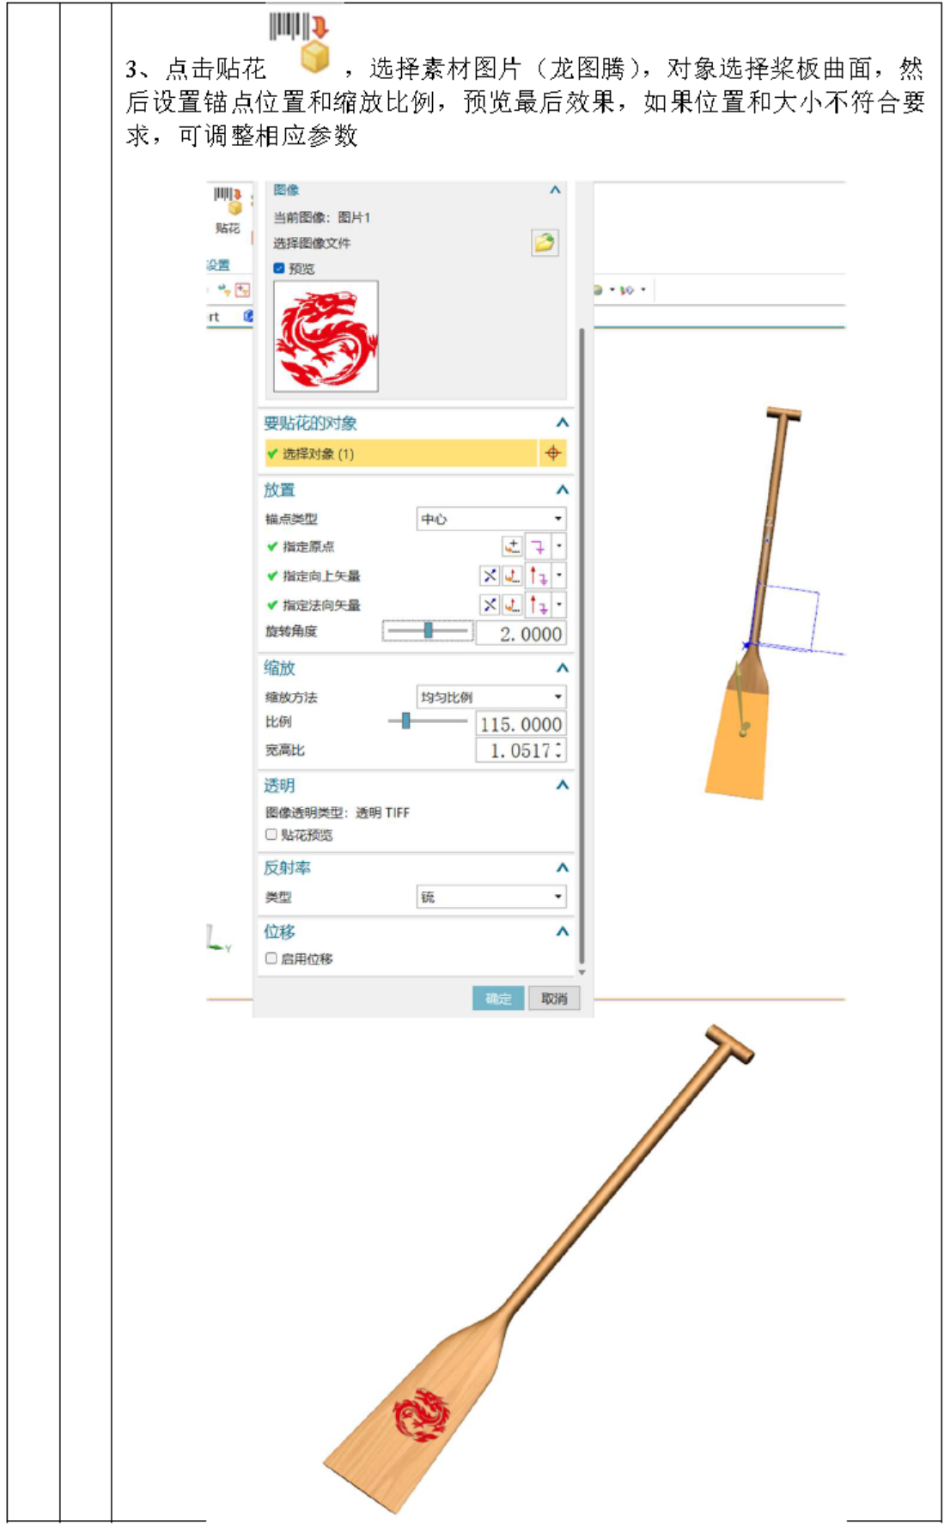Viewport: 944px width, 1526px height.
Task: Reverse direction icon in 指定向上矢量 row
Action: tap(490, 575)
